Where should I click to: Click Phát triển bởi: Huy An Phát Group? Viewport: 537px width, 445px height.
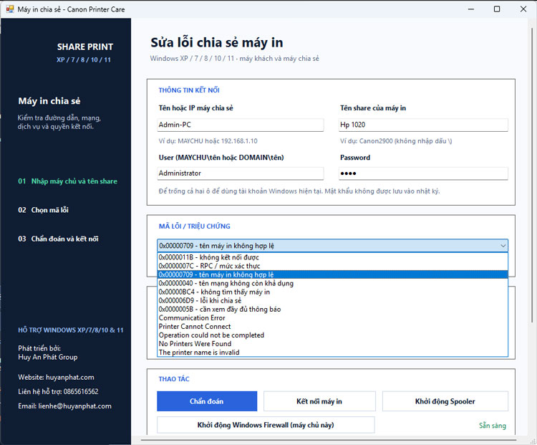[47, 353]
